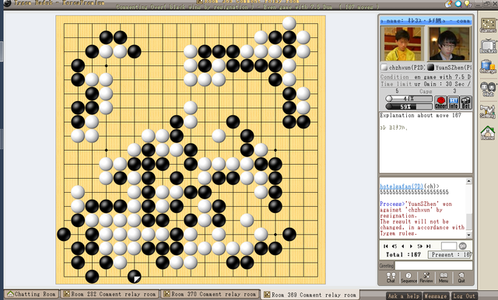Toggle the Chat view icon
The image size is (498, 300).
tap(391, 277)
